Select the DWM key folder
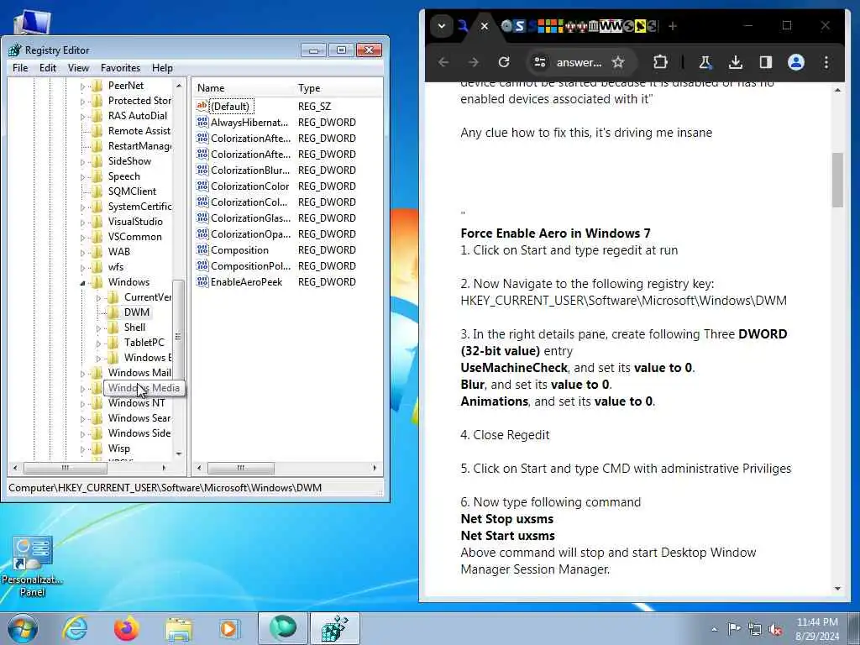Viewport: 860px width, 645px height. pyautogui.click(x=137, y=312)
